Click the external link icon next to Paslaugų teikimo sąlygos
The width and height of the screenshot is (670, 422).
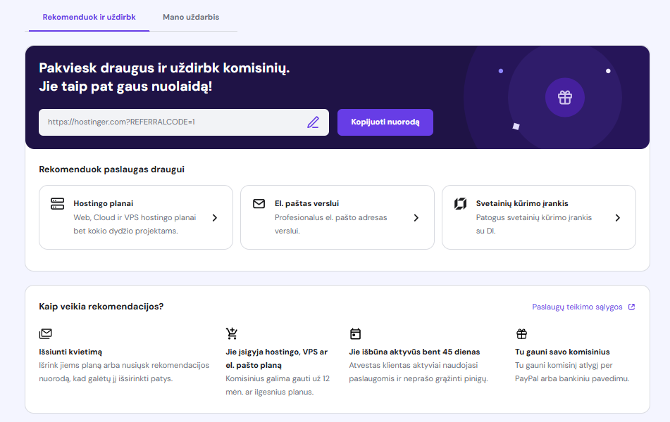631,307
